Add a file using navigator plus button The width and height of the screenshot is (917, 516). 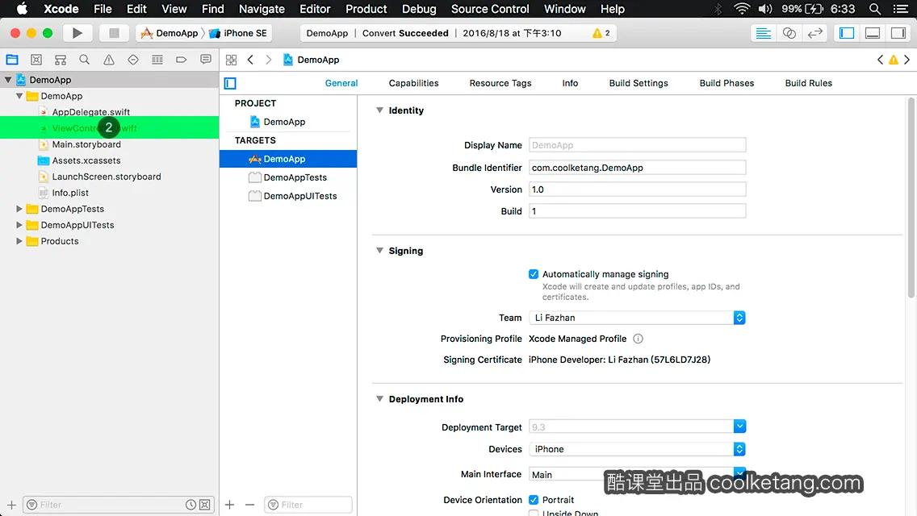click(11, 505)
